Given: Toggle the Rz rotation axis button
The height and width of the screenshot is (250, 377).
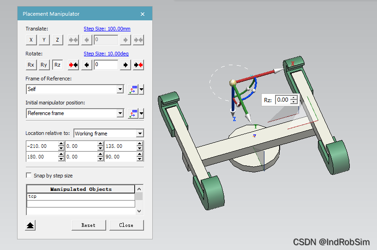Looking at the screenshot, I should [57, 65].
